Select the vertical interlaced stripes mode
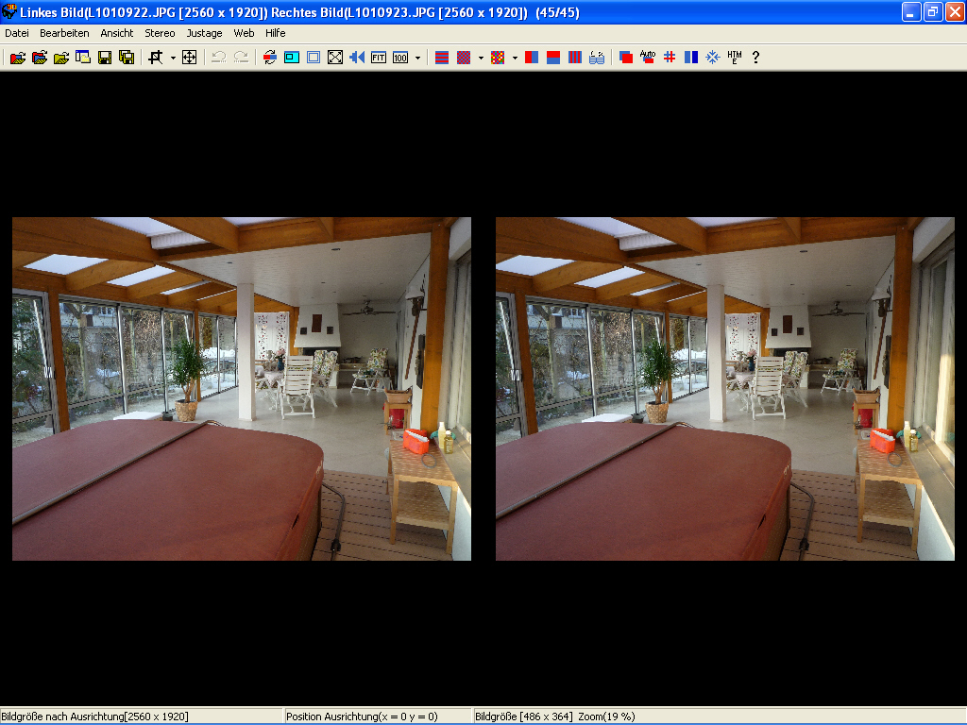This screenshot has width=967, height=725. (575, 58)
